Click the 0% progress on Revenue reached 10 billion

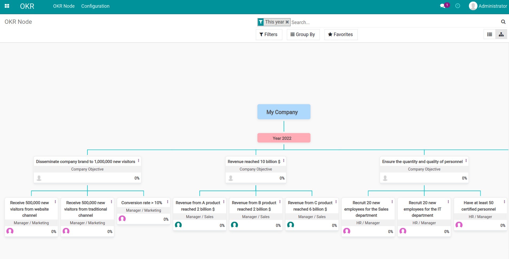tap(282, 178)
